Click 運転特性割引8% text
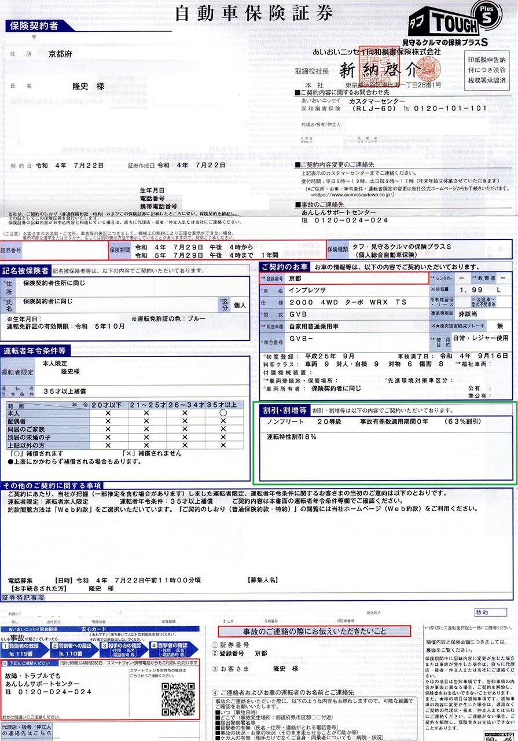Image resolution: width=518 pixels, height=741 pixels. coord(291,437)
